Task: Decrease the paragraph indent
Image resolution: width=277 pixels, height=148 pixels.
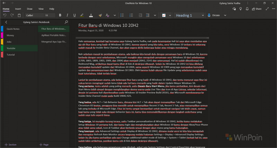Action: (x=140, y=15)
